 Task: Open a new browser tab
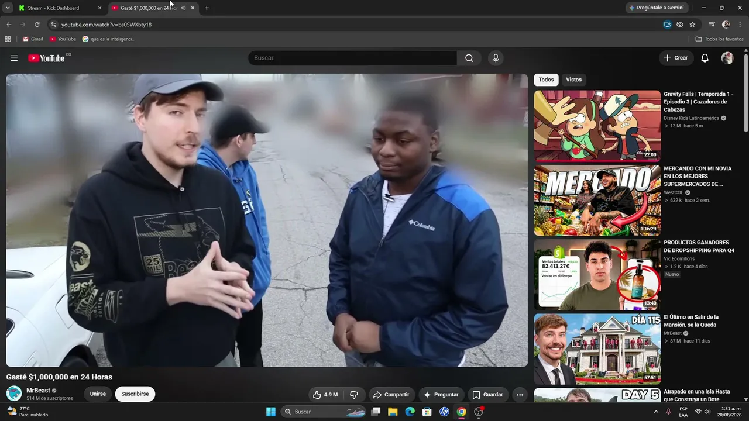point(207,8)
